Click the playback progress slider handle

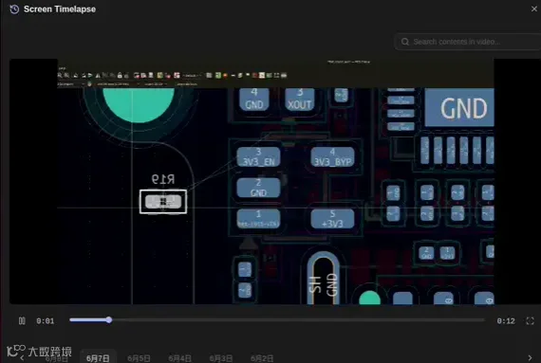pyautogui.click(x=109, y=320)
